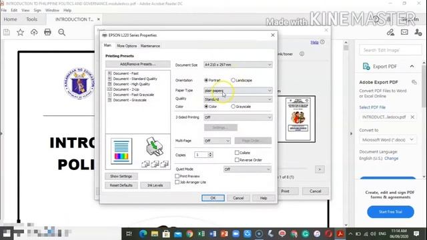Open the File menu
427x240 pixels.
(x=4, y=11)
